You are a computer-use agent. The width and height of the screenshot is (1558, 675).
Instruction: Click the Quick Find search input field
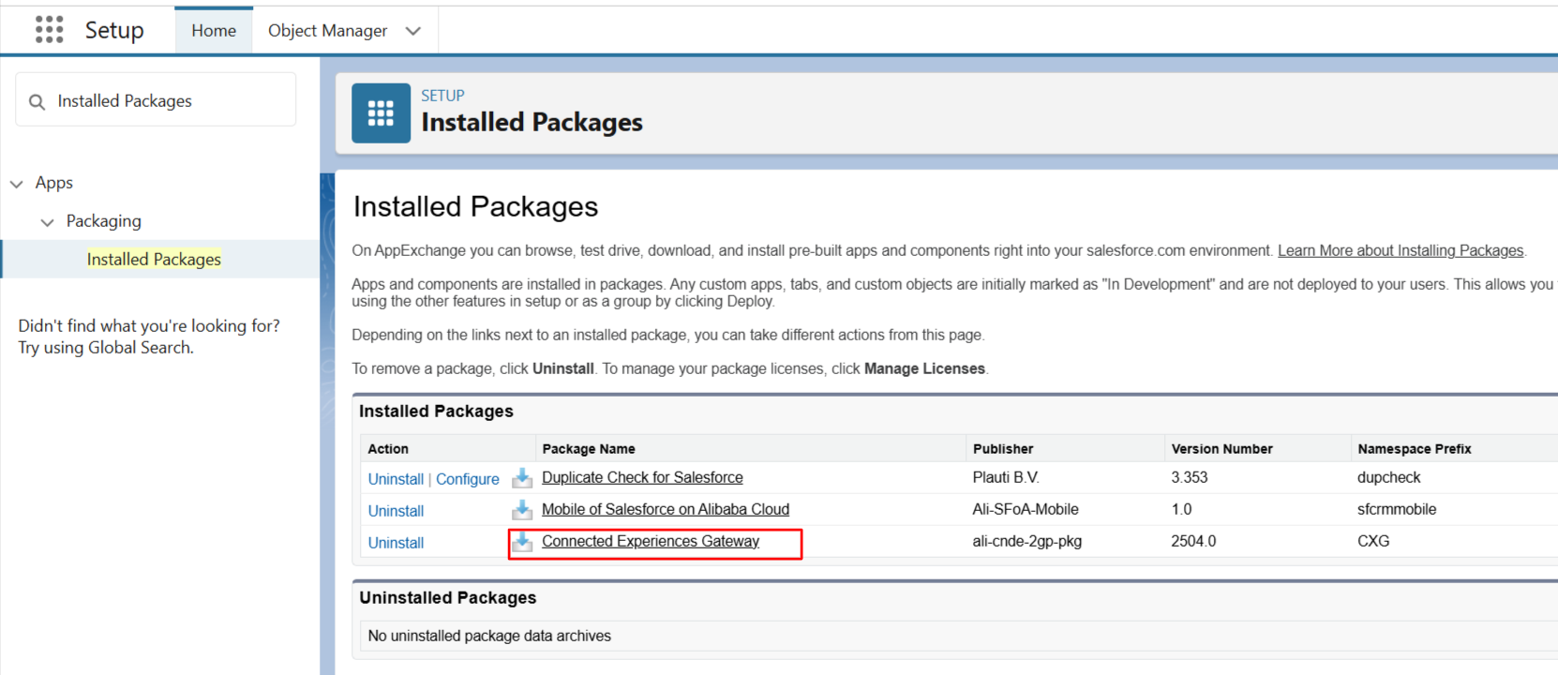tap(156, 100)
